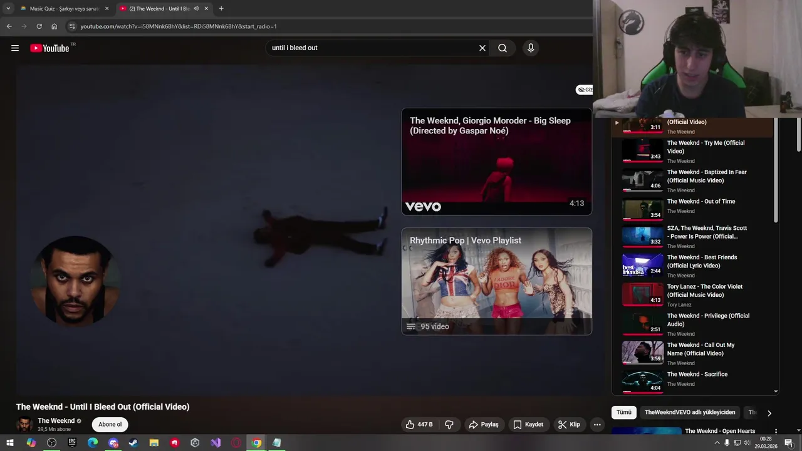Play The Weeknd - Try Me from playlist
This screenshot has height=451, width=802.
point(692,151)
